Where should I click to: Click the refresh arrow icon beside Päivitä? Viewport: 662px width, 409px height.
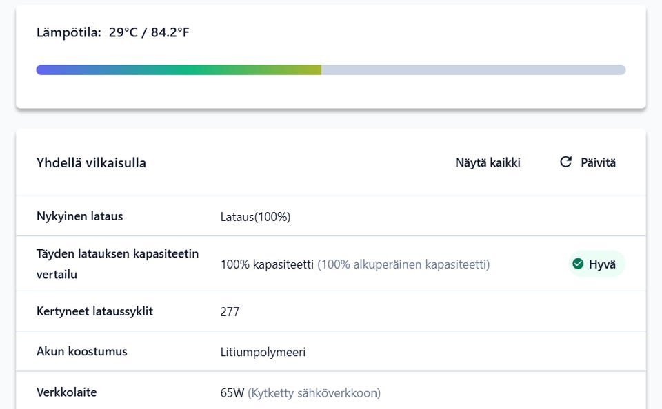click(x=566, y=162)
